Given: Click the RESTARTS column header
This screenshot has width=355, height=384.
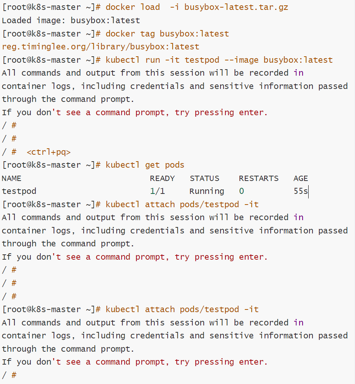Looking at the screenshot, I should 259,178.
